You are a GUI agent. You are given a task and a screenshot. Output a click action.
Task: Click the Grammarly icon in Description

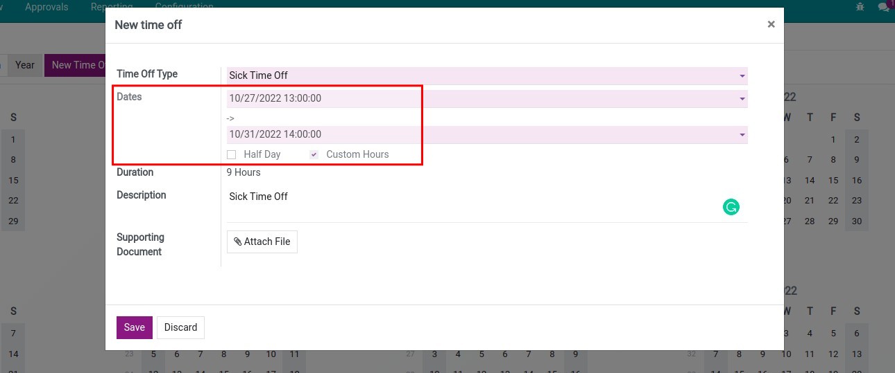pyautogui.click(x=731, y=206)
